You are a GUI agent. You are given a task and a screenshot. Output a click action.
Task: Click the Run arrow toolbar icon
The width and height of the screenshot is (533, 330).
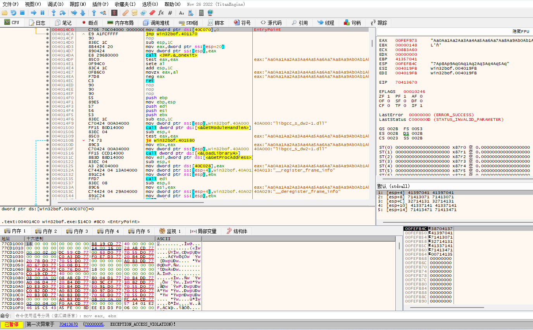pos(34,13)
